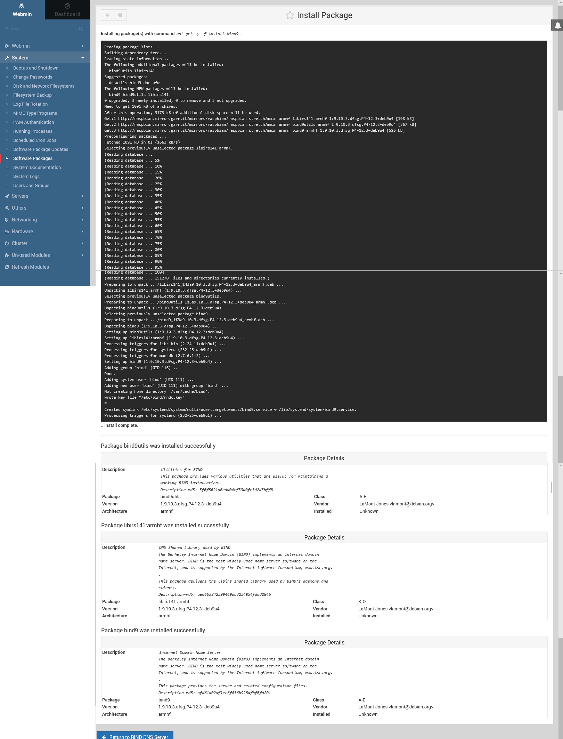Click the Servers rocket icon
The image size is (563, 739).
click(7, 196)
